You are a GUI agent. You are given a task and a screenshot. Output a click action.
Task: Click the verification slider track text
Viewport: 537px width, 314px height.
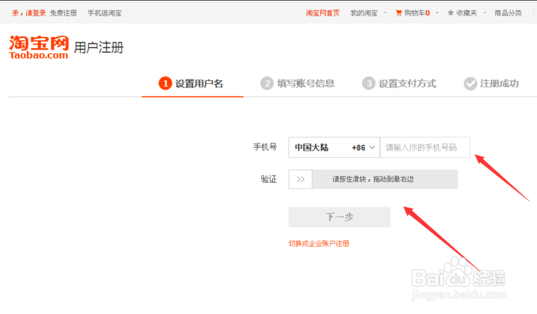[373, 179]
